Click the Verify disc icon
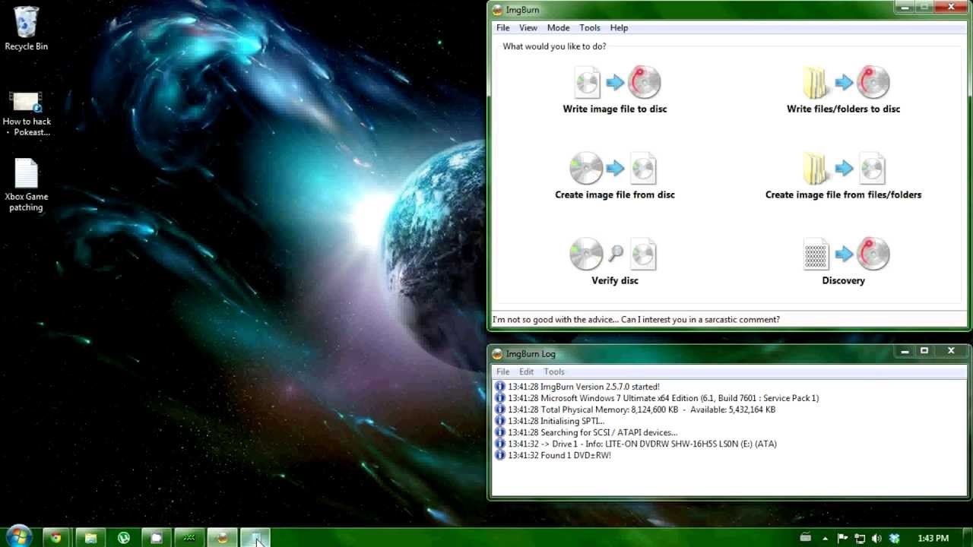The width and height of the screenshot is (973, 547). click(x=613, y=255)
